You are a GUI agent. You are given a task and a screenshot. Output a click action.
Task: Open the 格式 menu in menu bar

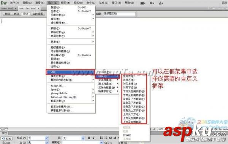(x=78, y=3)
